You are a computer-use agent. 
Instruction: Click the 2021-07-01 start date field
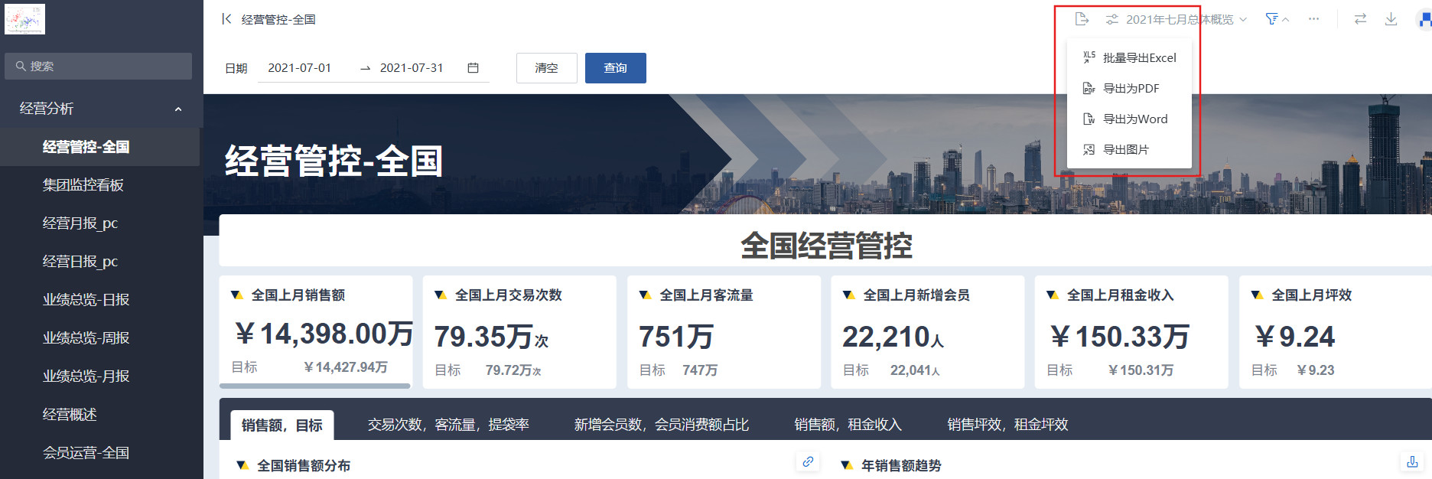coord(300,68)
